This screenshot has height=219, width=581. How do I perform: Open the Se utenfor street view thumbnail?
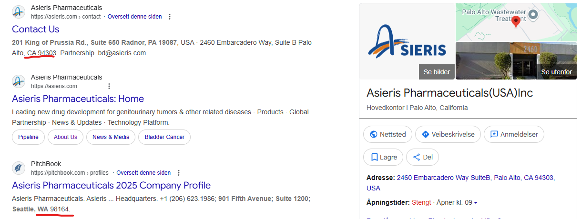(x=517, y=60)
